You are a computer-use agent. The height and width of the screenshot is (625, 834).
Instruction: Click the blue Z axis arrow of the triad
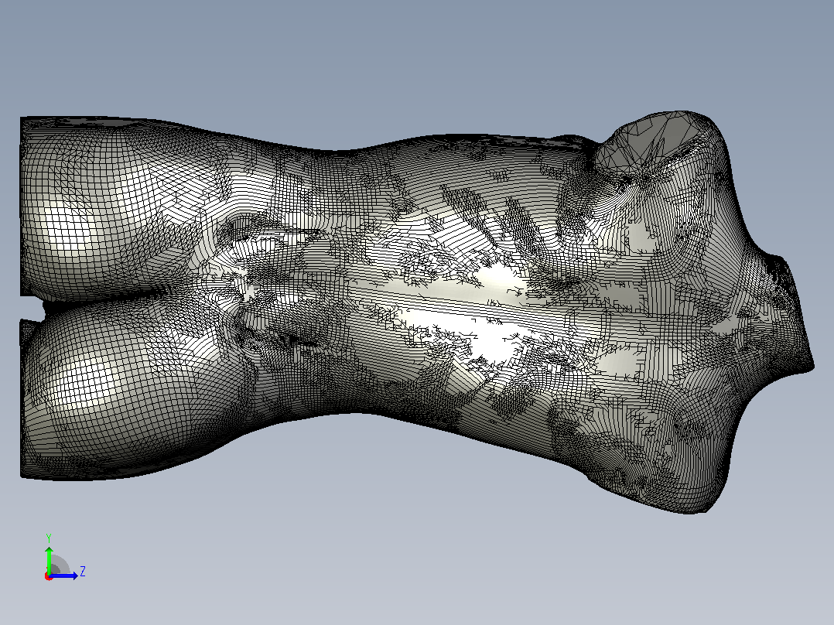coord(64,575)
